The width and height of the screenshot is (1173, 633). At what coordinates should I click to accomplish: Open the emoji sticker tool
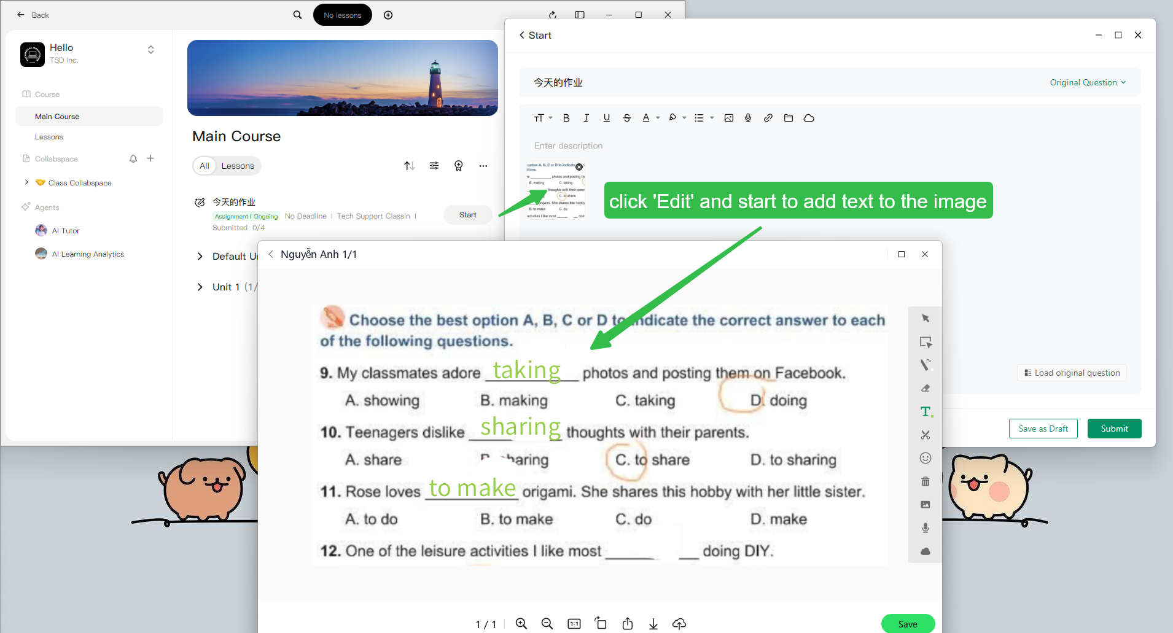tap(926, 458)
